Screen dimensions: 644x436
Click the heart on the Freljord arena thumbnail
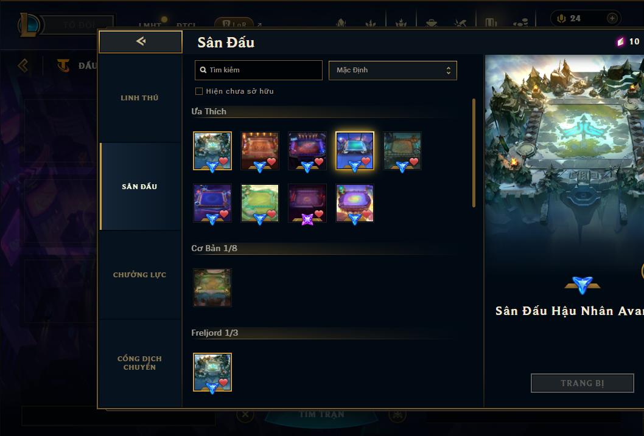pos(223,382)
